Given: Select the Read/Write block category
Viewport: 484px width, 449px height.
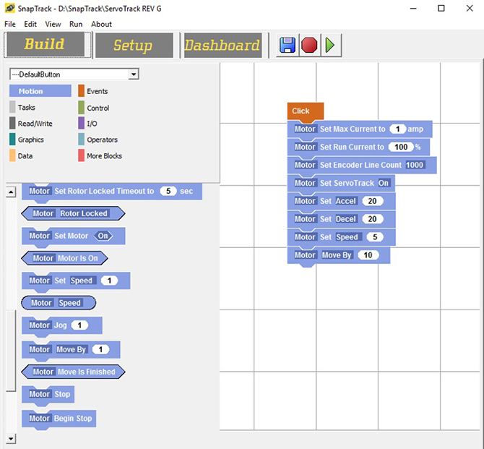Looking at the screenshot, I should pyautogui.click(x=31, y=124).
